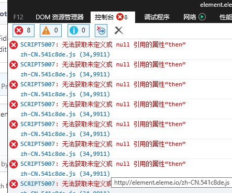Switch to the 网络 tab
The width and height of the screenshot is (232, 193).
pos(190,17)
